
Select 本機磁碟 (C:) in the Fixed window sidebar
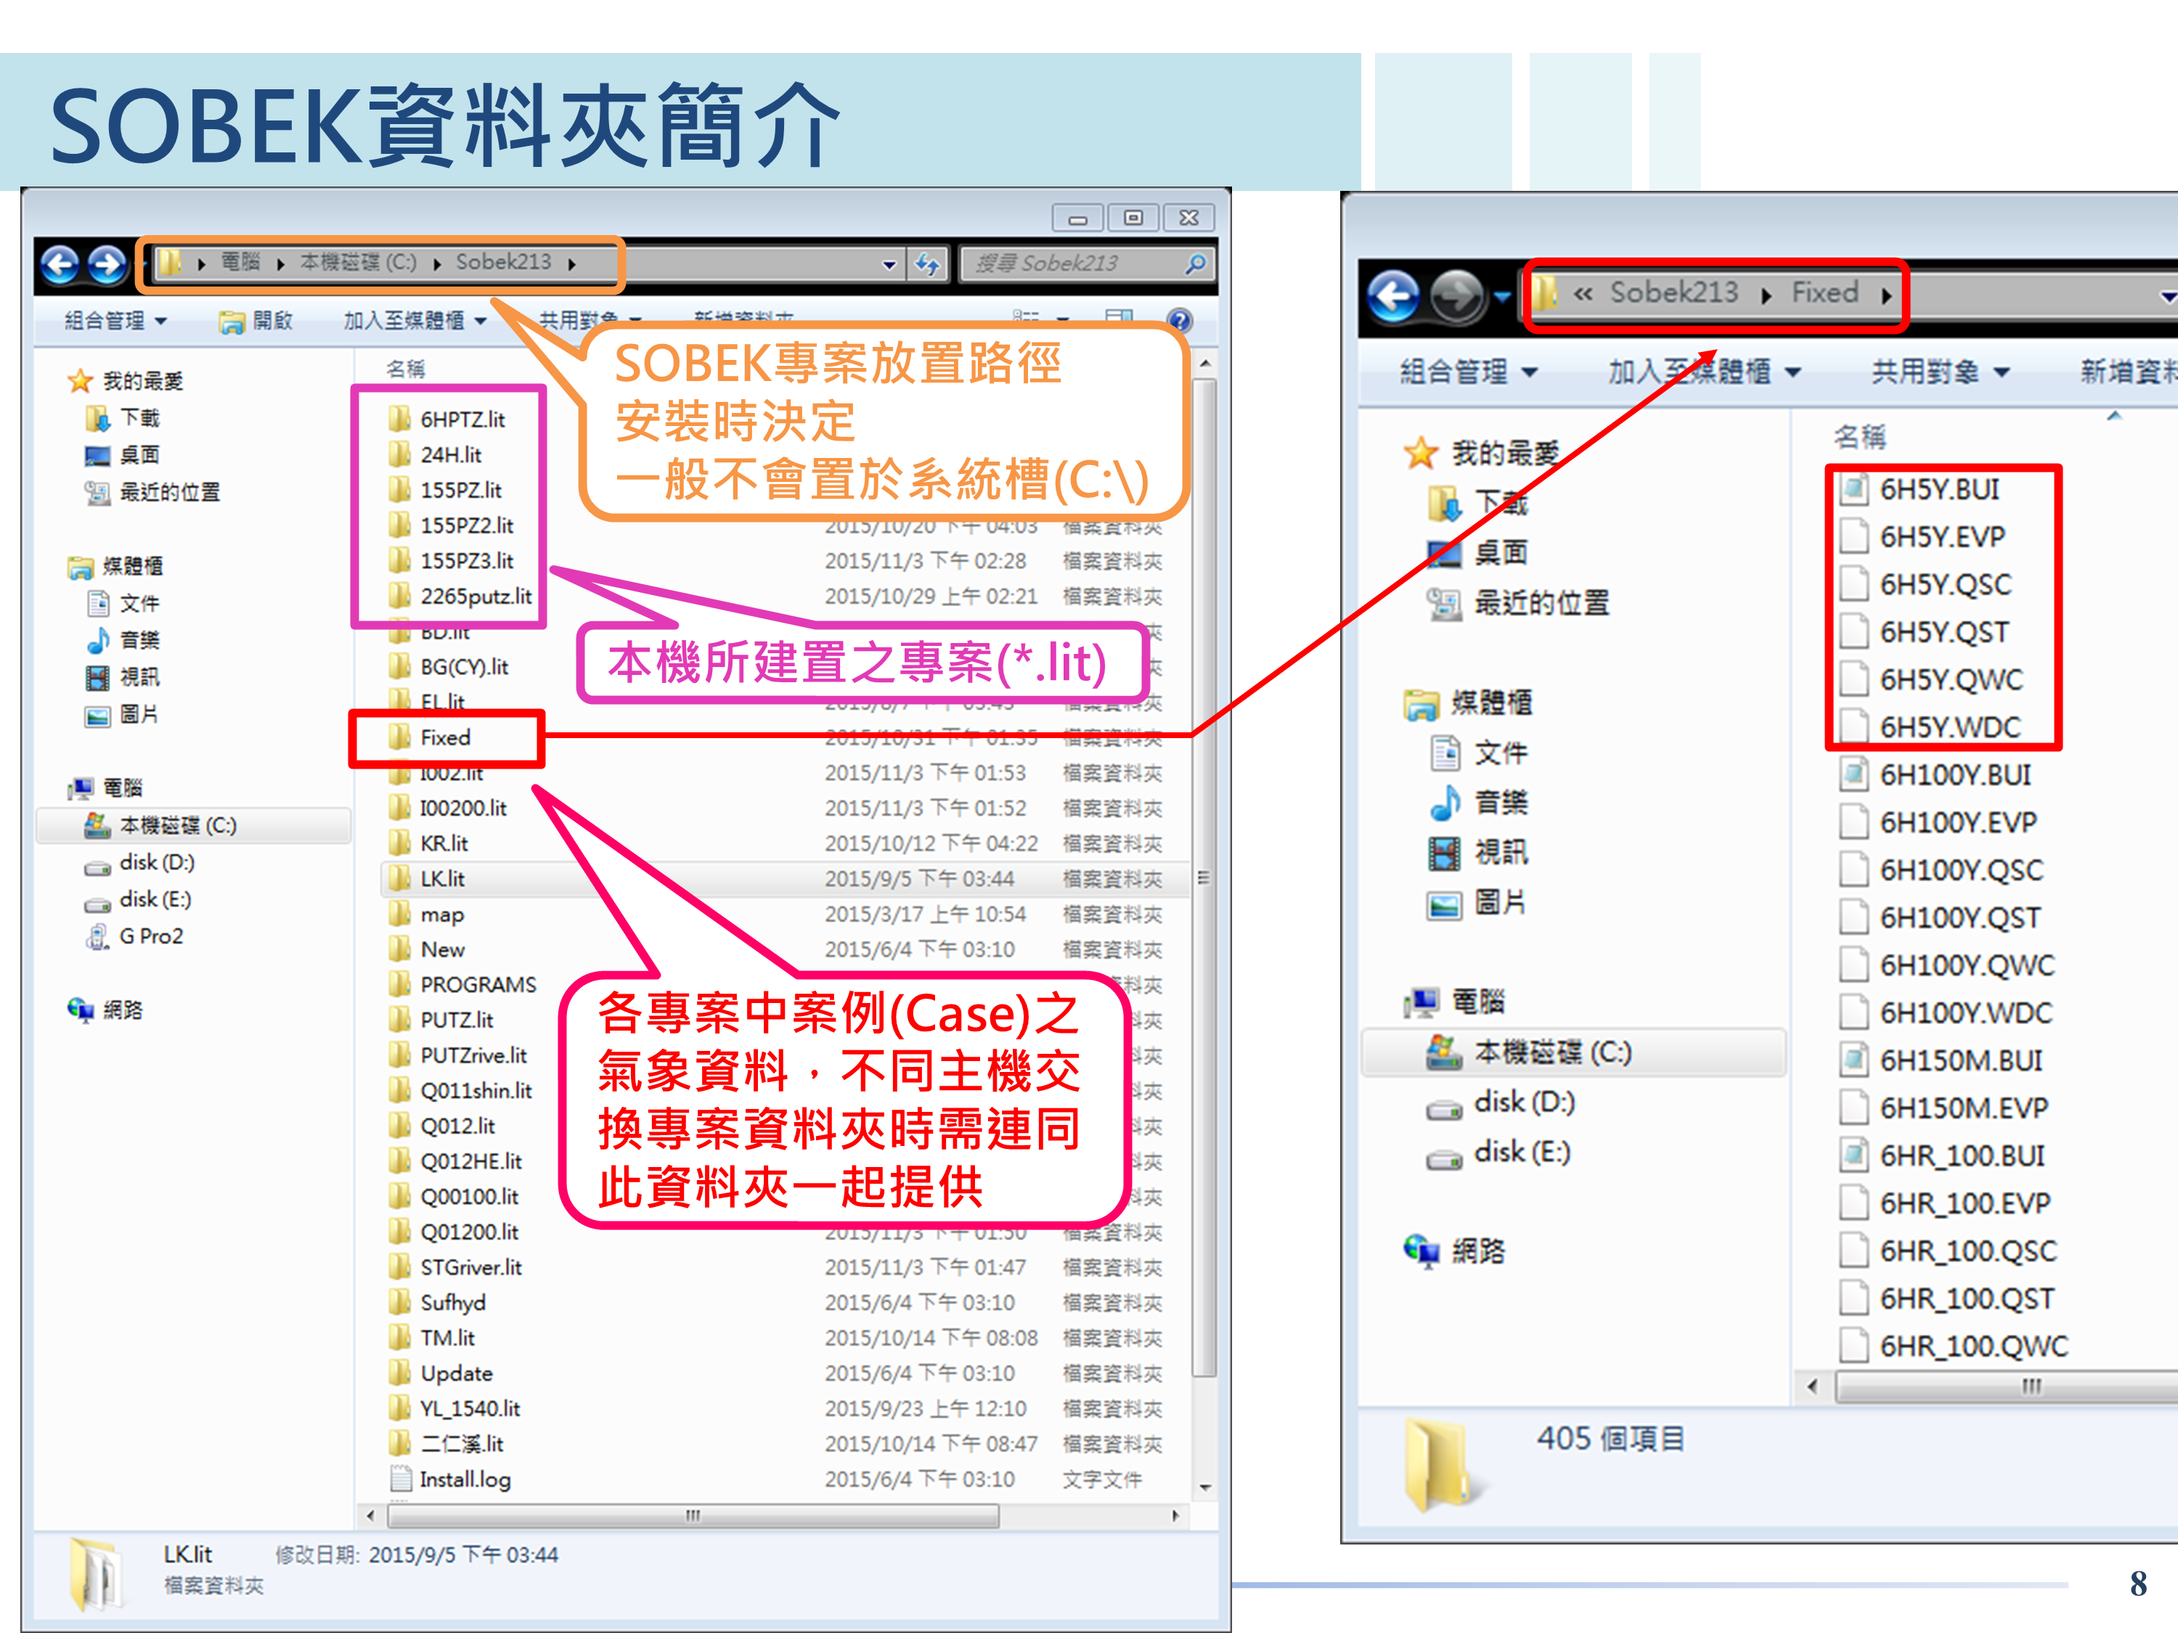(1530, 1052)
